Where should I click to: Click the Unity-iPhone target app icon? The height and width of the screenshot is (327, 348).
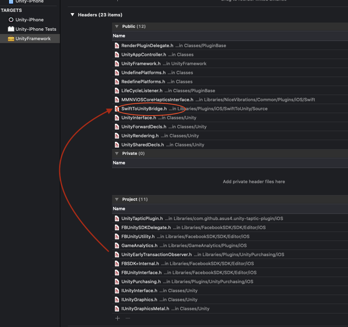click(11, 20)
